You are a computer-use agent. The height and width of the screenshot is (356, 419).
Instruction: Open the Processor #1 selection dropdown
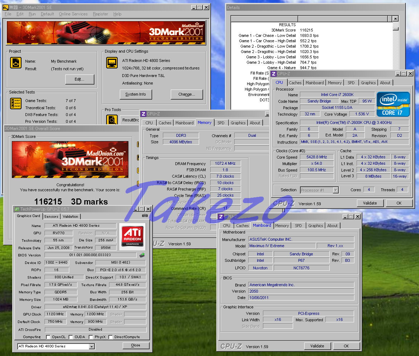(x=336, y=190)
